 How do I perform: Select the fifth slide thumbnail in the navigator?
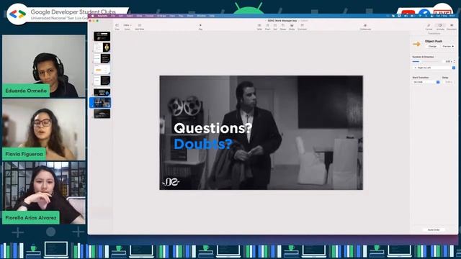pyautogui.click(x=102, y=81)
